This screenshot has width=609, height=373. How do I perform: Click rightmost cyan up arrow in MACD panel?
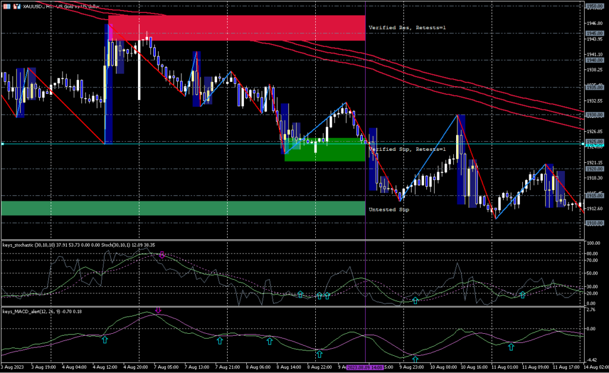pos(511,346)
